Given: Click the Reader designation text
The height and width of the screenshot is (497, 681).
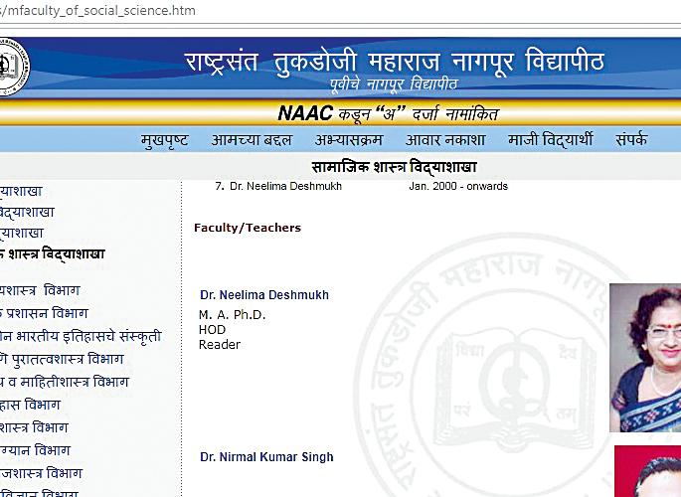Looking at the screenshot, I should coord(220,345).
